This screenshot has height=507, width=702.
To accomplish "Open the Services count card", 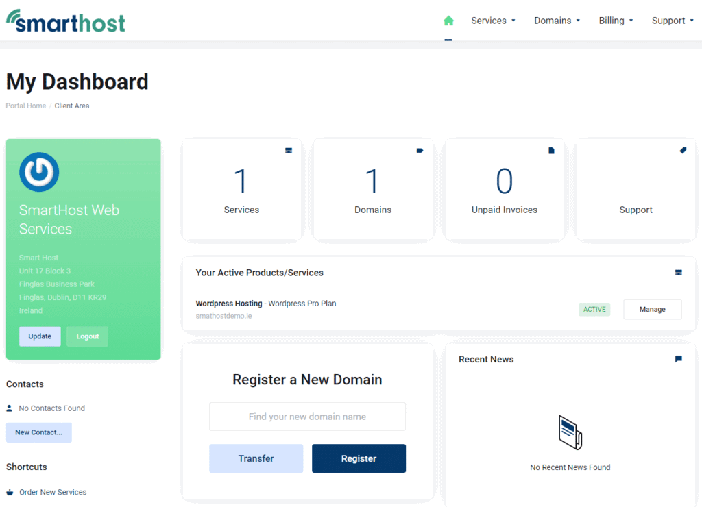I will tap(242, 189).
